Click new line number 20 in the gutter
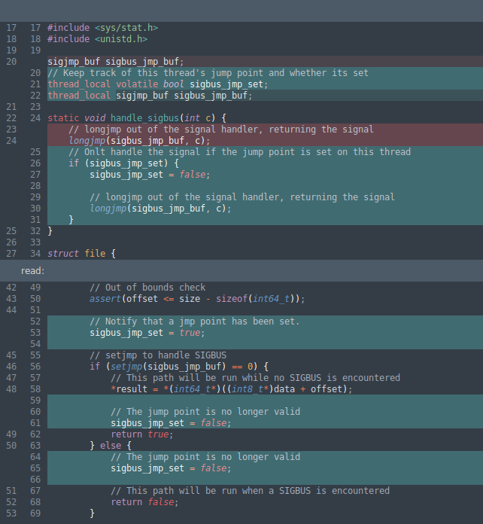Image resolution: width=483 pixels, height=524 pixels. tap(35, 73)
